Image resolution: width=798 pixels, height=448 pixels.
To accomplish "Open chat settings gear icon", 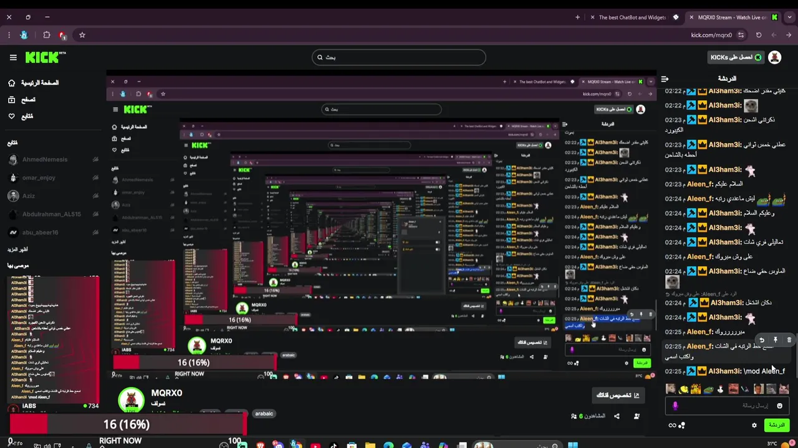I will (x=754, y=426).
